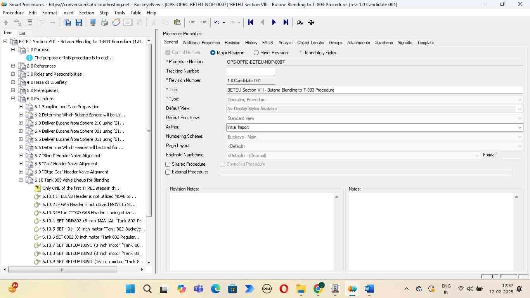The width and height of the screenshot is (530, 298).
Task: Collapse the 6.0 Procedure node
Action: (x=13, y=99)
